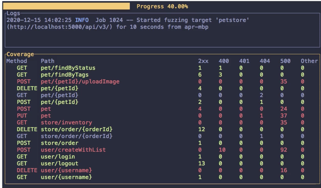Screen dimensions: 321x188
Task: Click the 400 count 10 for user/createWithList
Action: pyautogui.click(x=222, y=150)
